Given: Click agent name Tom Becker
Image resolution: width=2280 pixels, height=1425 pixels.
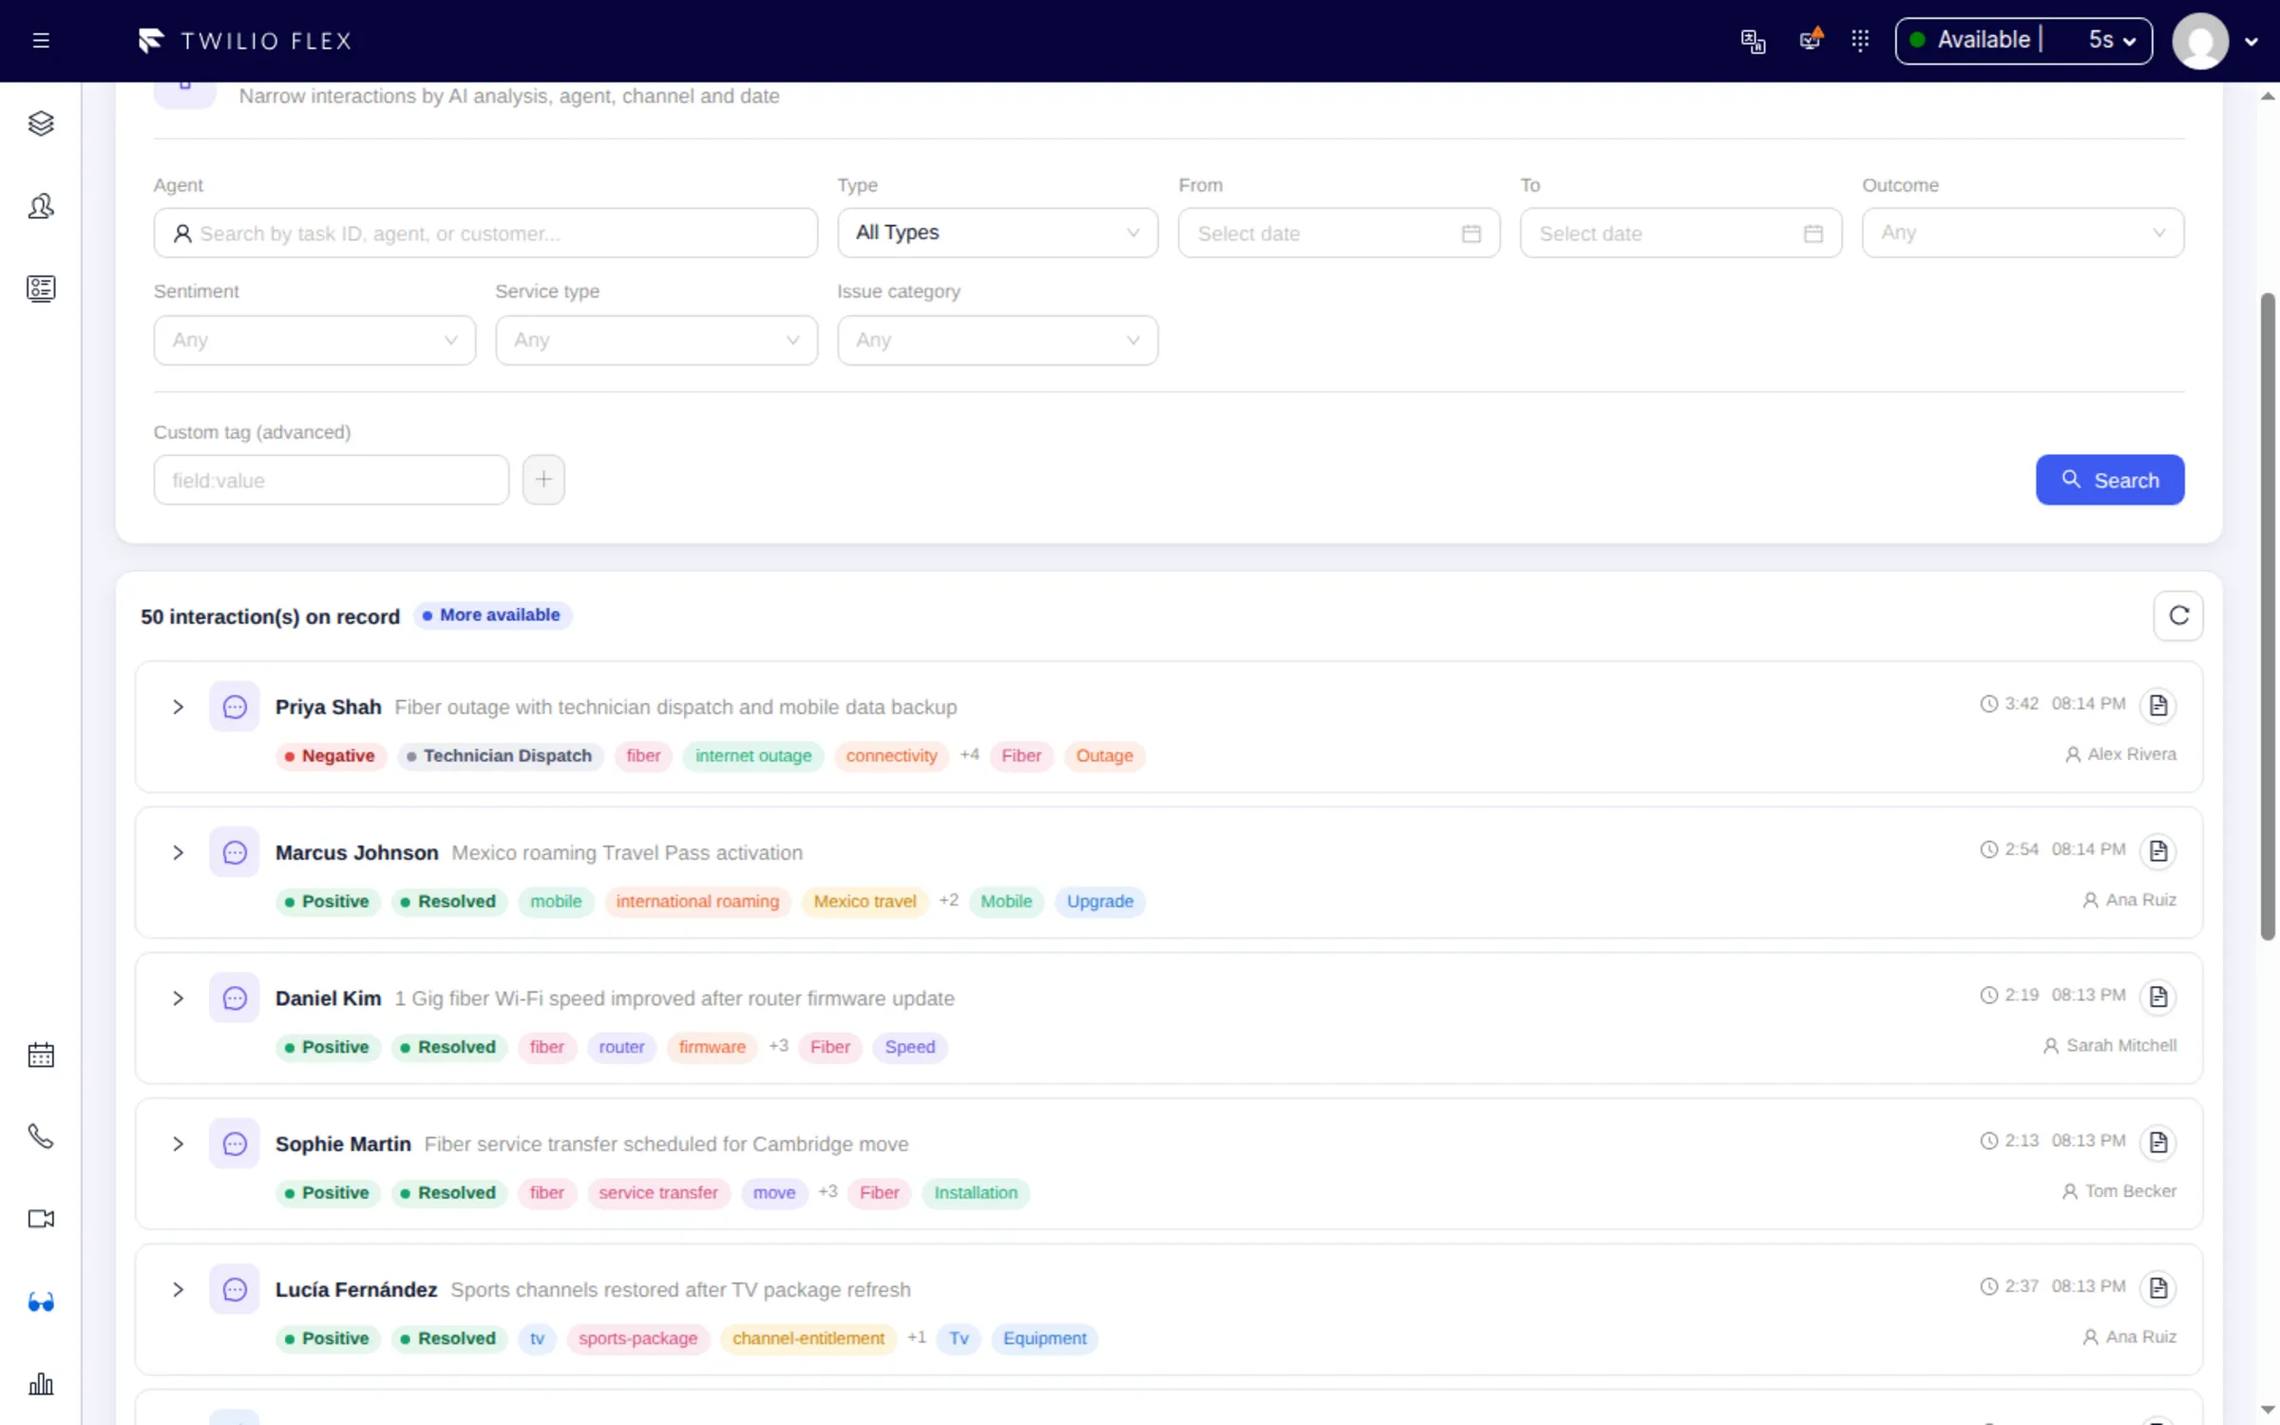Looking at the screenshot, I should (2131, 1191).
